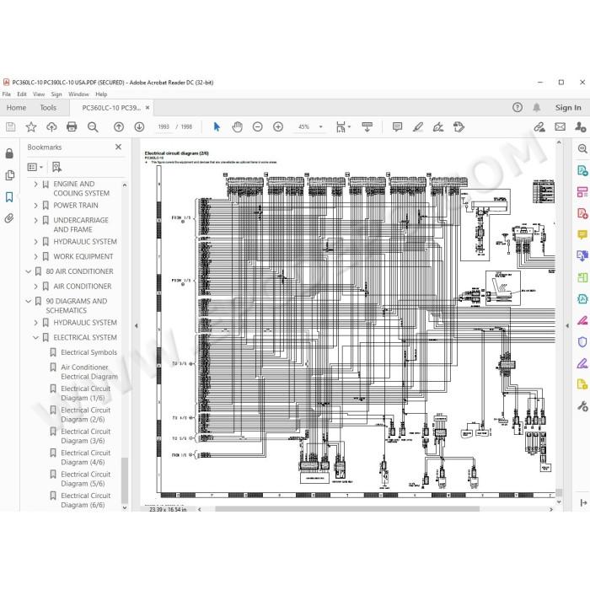
Task: Open the Edit menu
Action: pos(22,94)
